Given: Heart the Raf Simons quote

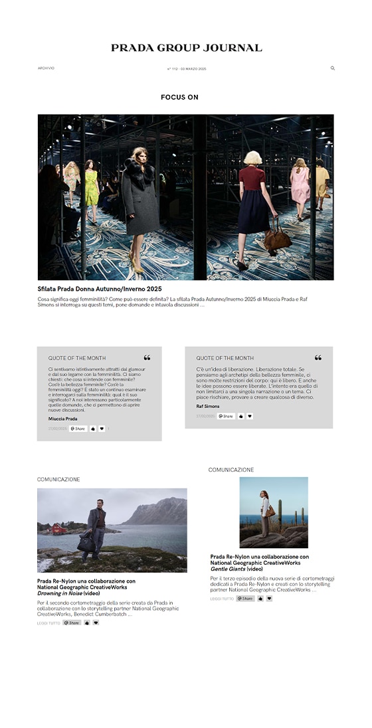Looking at the screenshot, I should coord(250,416).
